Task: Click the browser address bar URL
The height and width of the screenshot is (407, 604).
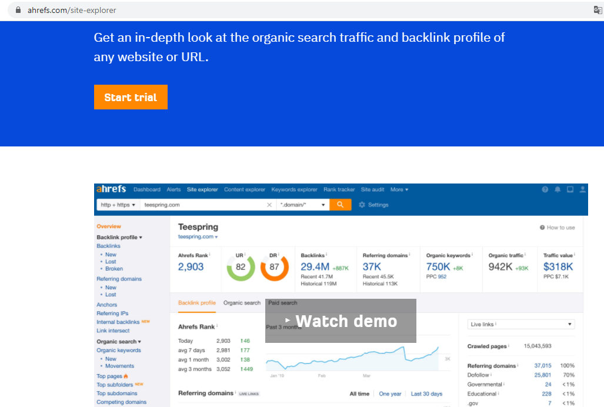Action: (x=72, y=11)
